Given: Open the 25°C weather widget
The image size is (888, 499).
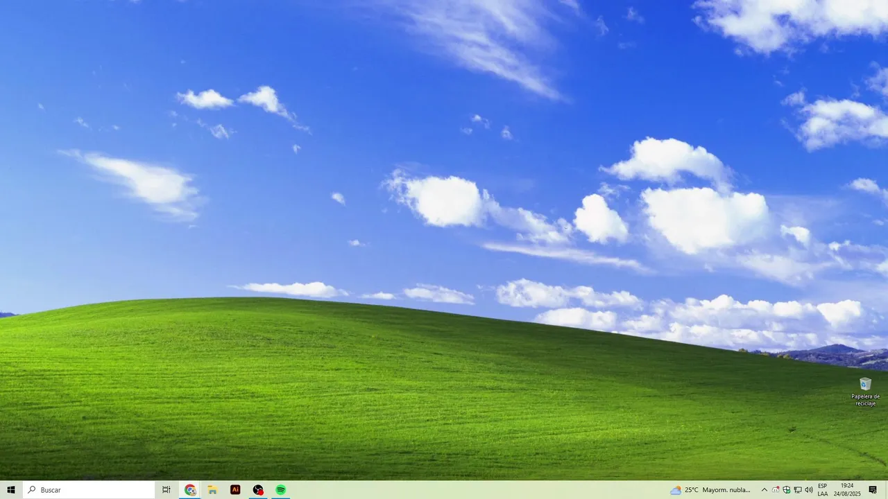Looking at the screenshot, I should click(710, 490).
